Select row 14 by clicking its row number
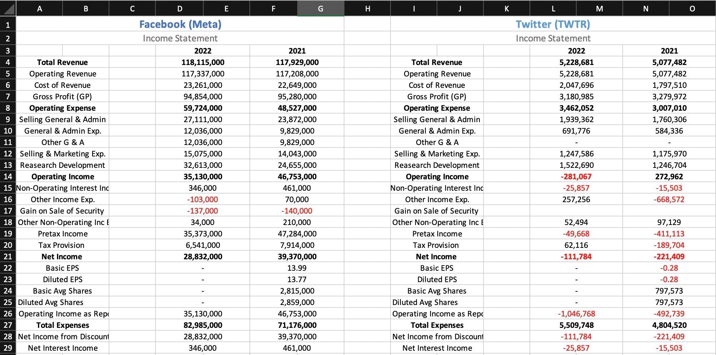 click(8, 176)
